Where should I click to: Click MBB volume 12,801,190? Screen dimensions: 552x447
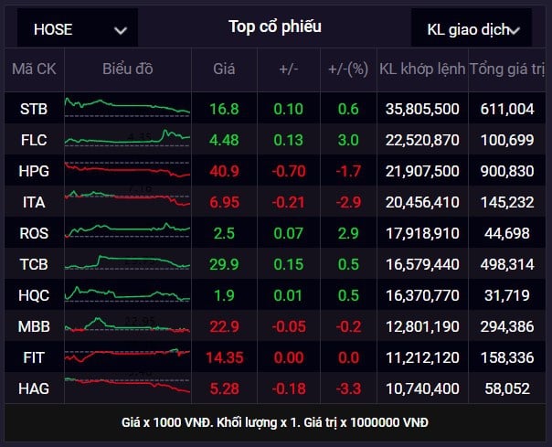coord(422,326)
